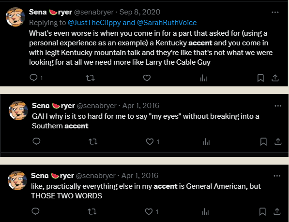
Task: Like the "my eyes" Southern accent tweet
Action: [x=150, y=142]
